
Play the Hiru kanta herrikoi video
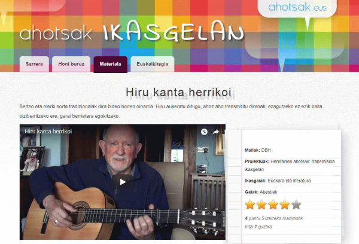click(123, 182)
